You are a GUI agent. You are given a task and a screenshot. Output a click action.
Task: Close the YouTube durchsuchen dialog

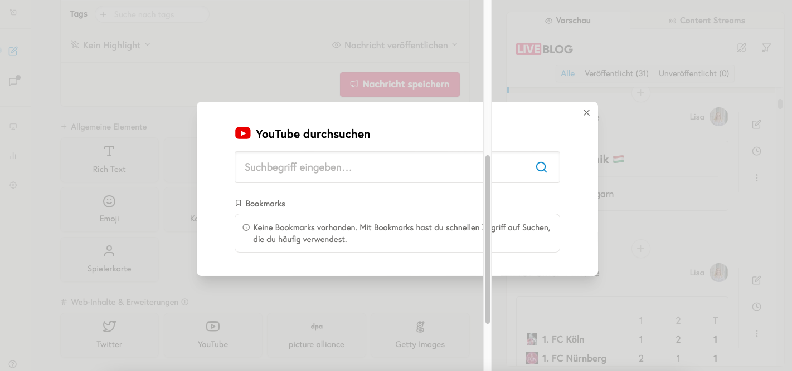tap(586, 112)
